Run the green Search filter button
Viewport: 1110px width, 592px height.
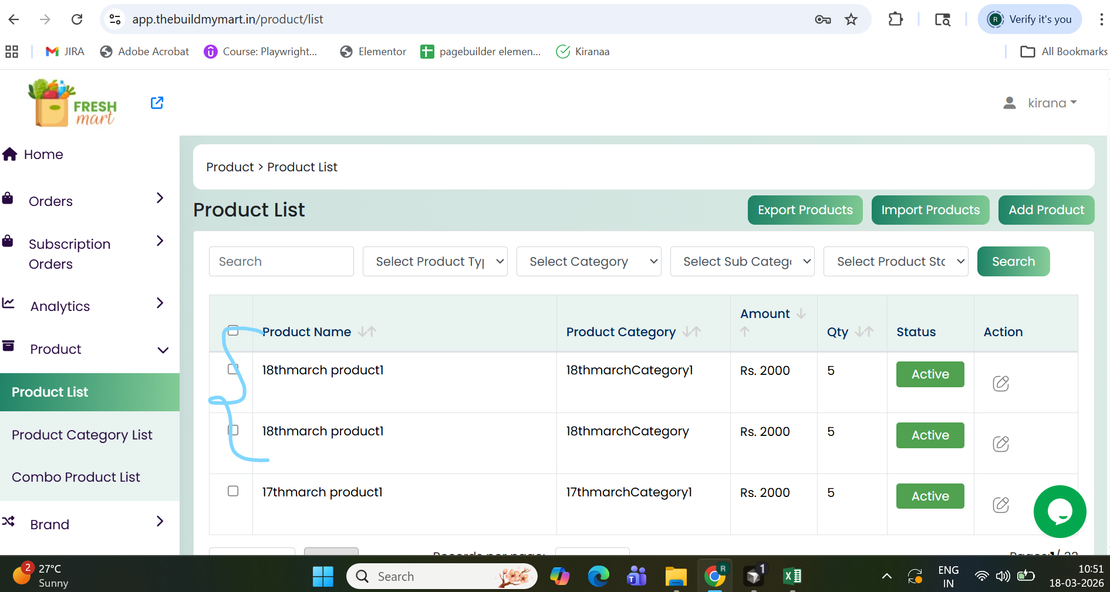[x=1014, y=261]
